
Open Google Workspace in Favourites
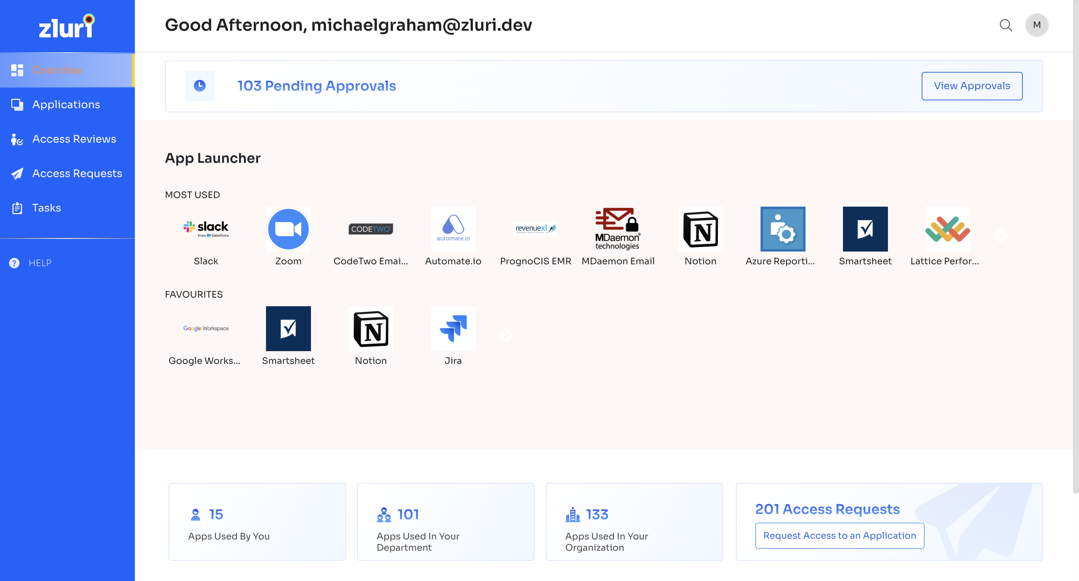pos(206,329)
